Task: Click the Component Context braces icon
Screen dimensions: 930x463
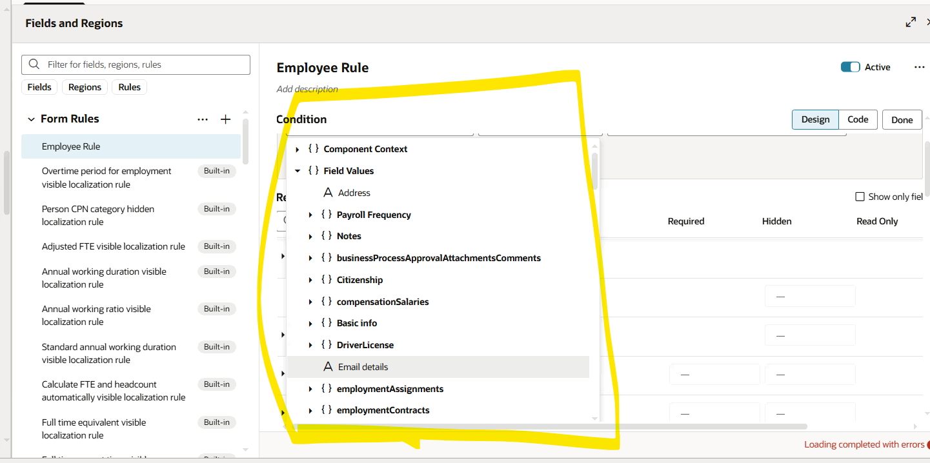Action: click(314, 149)
